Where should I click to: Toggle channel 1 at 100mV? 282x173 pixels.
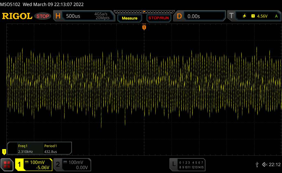point(34,164)
